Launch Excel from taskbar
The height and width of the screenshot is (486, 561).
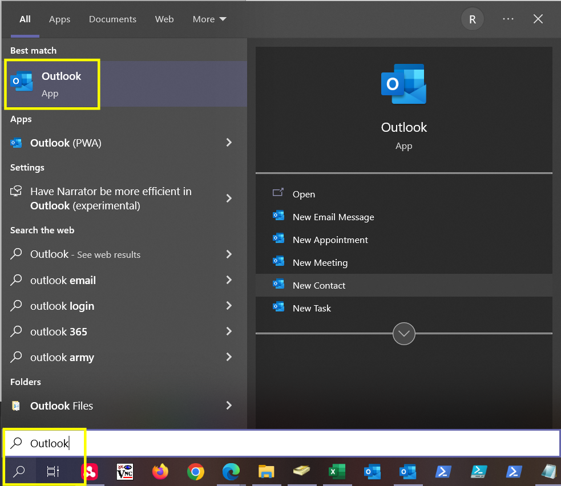(x=337, y=472)
